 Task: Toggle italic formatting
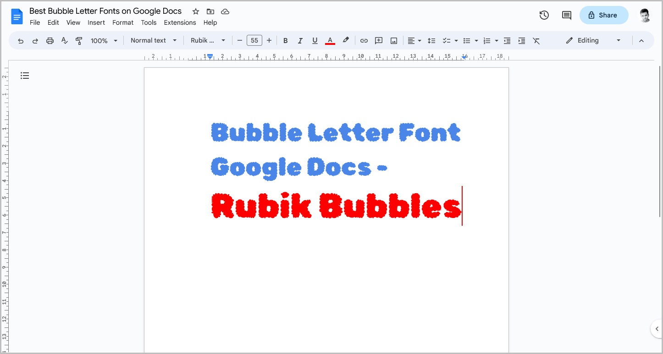pyautogui.click(x=300, y=41)
